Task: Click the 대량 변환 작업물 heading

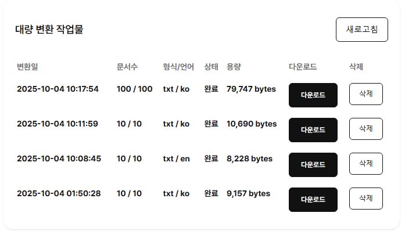Action: point(49,30)
